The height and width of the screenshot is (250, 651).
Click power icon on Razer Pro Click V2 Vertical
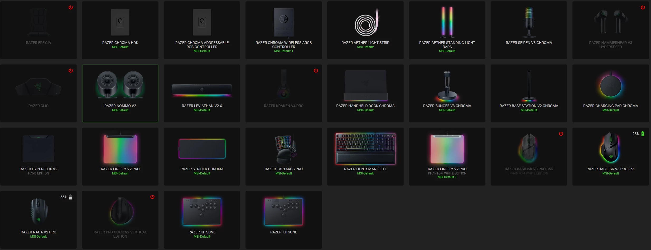152,197
